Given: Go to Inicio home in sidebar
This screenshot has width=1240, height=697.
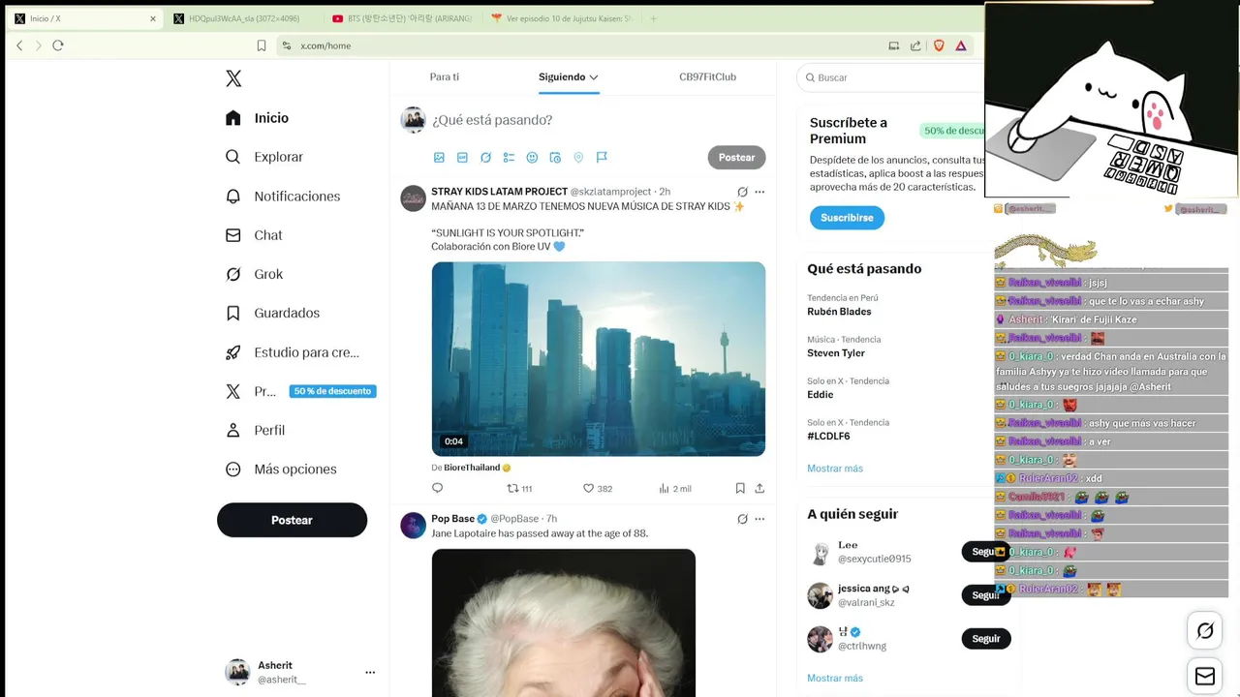Looking at the screenshot, I should (257, 118).
